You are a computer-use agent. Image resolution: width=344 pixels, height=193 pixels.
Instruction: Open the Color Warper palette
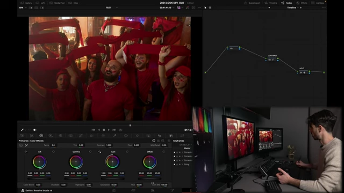91,136
